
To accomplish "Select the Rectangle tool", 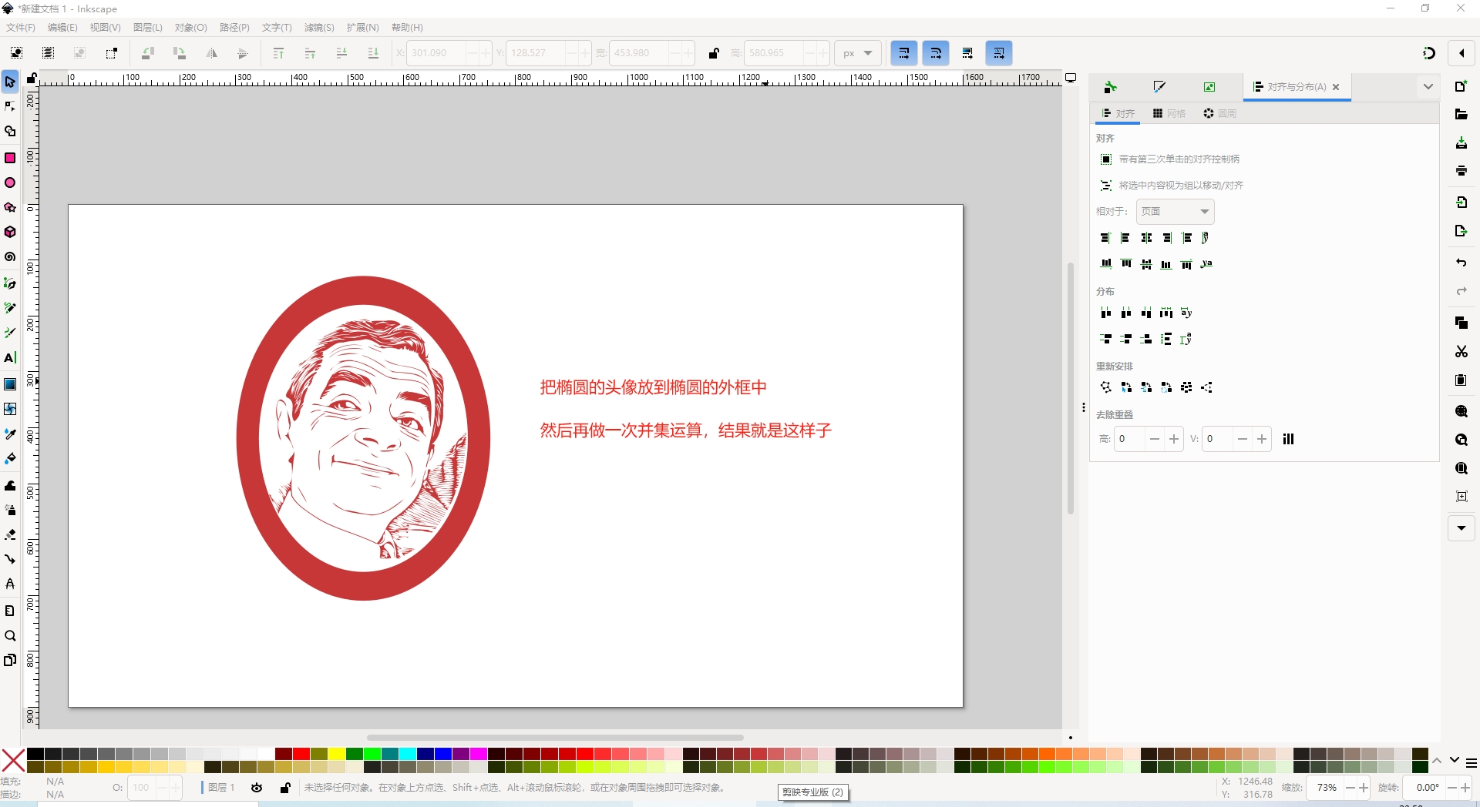I will [x=10, y=158].
